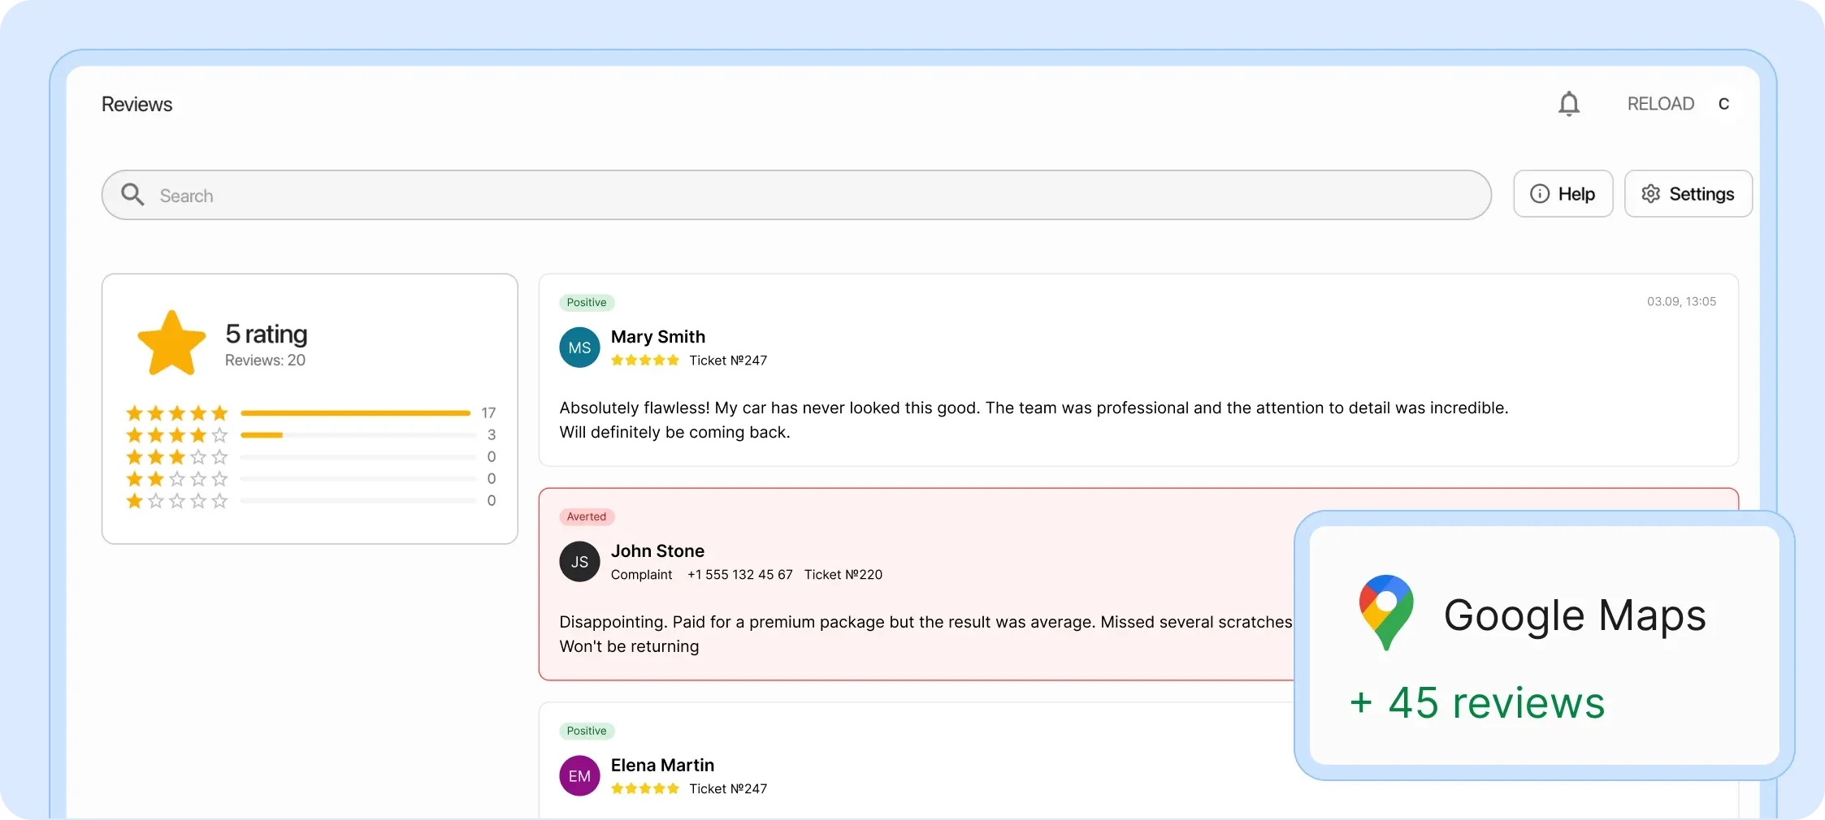The image size is (1825, 820).
Task: Select the Averted tag on John Stone's review
Action: 587,516
